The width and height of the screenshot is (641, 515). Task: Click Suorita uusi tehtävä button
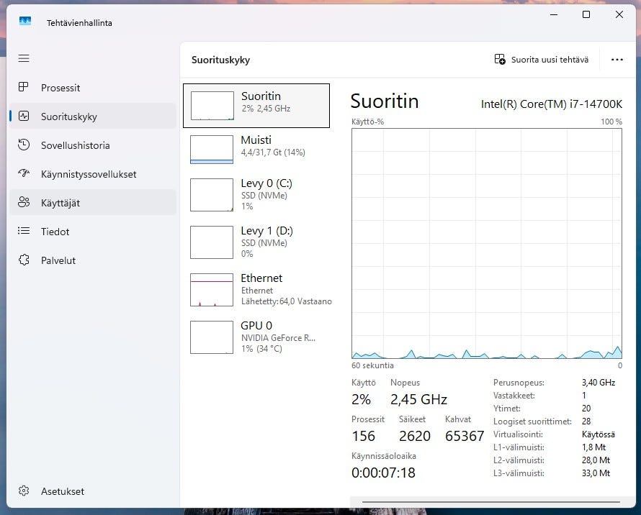click(x=542, y=60)
